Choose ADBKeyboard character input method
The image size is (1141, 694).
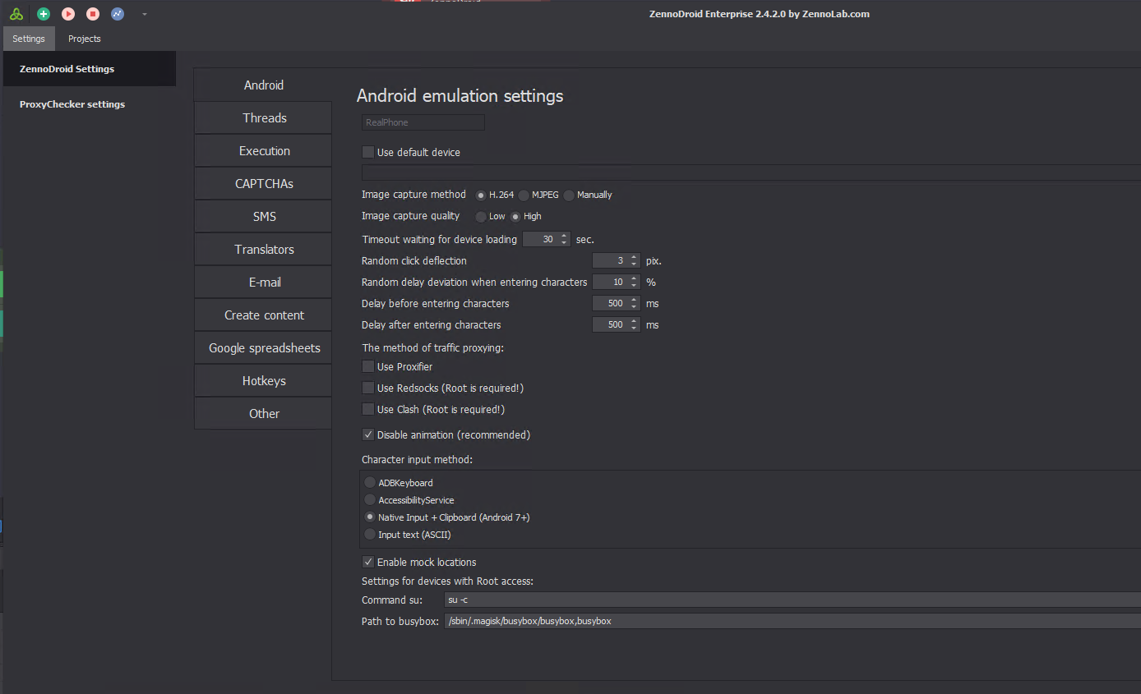click(x=371, y=483)
